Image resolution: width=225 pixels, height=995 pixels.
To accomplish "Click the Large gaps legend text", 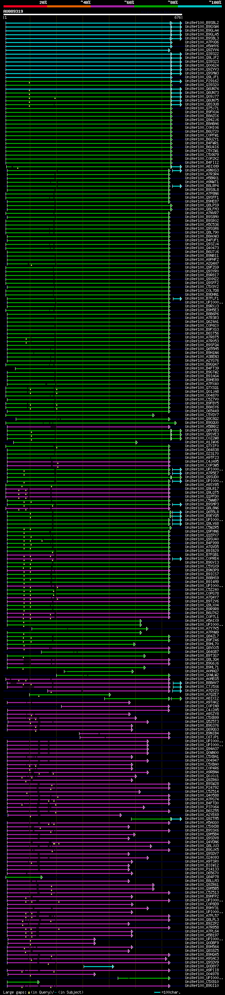I will 43,992.
